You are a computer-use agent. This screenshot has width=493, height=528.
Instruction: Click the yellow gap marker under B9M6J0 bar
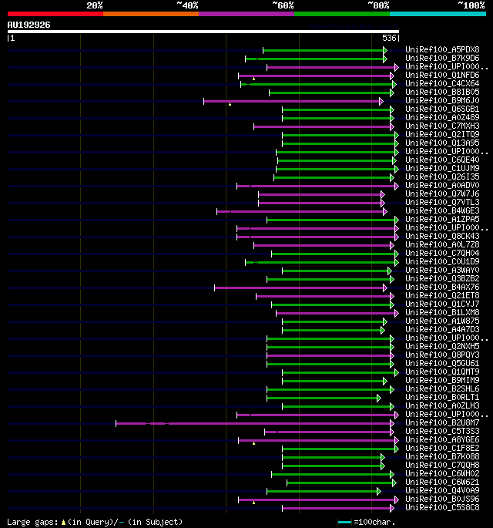point(230,104)
